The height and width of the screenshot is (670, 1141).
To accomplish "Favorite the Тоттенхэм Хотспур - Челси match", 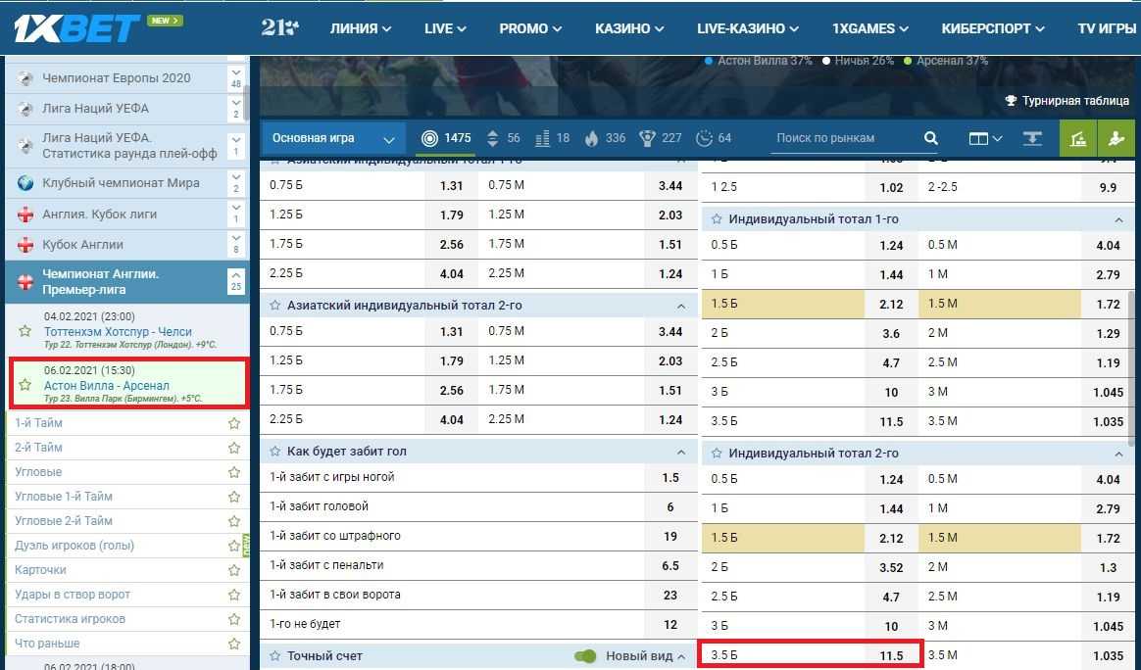I will [x=25, y=331].
